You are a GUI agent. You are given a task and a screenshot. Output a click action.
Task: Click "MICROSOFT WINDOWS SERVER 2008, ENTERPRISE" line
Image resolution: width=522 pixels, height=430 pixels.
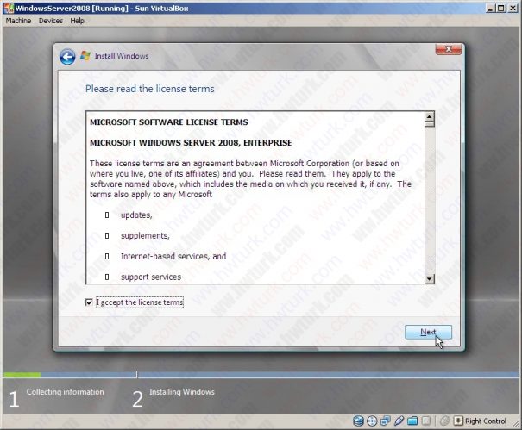[191, 143]
